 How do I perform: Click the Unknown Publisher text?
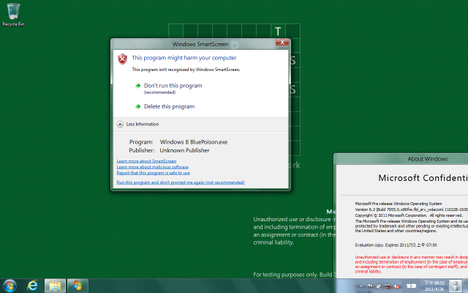tap(184, 150)
